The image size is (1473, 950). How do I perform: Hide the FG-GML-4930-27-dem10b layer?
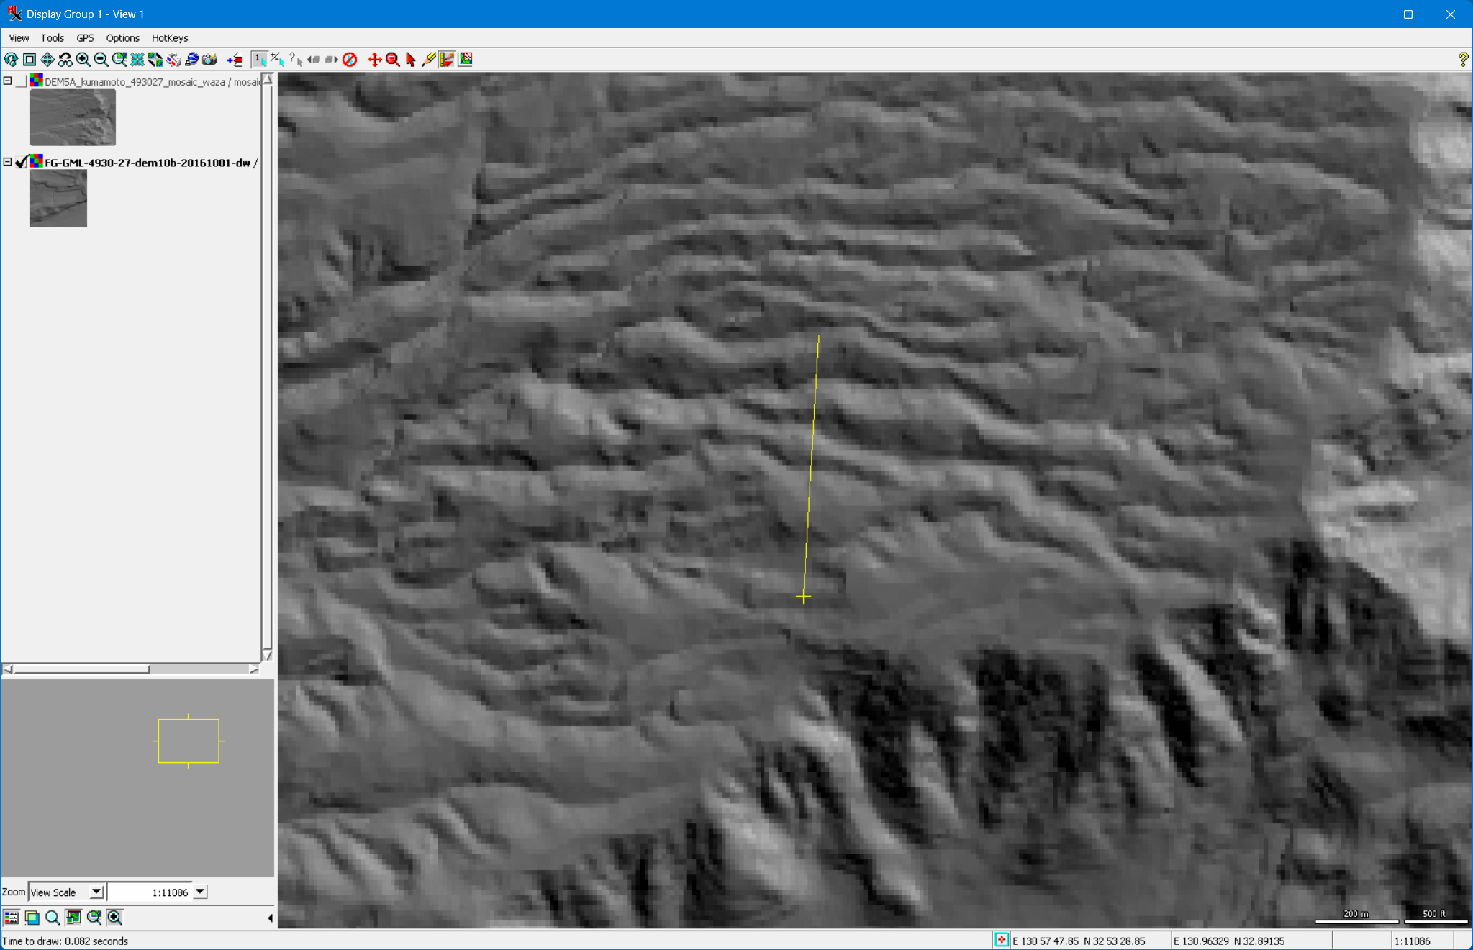(22, 162)
